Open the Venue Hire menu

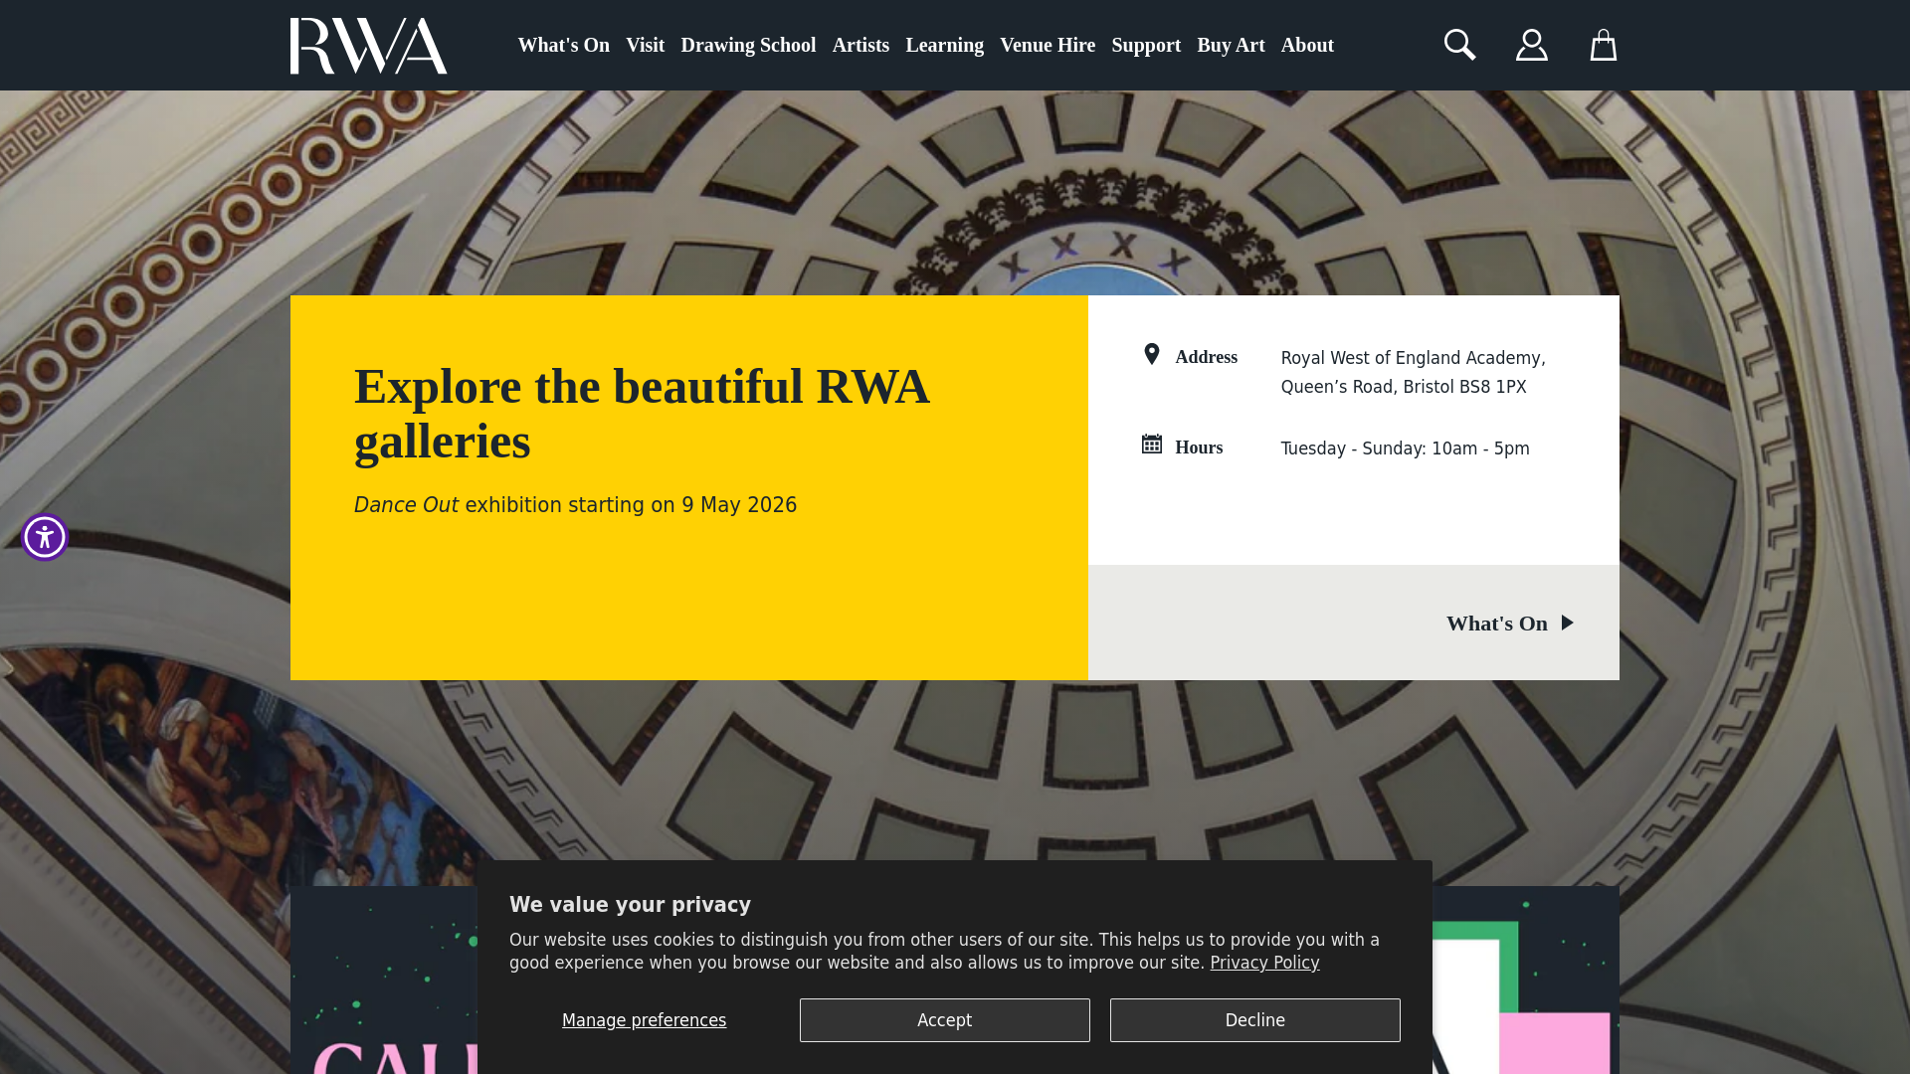click(x=1048, y=45)
